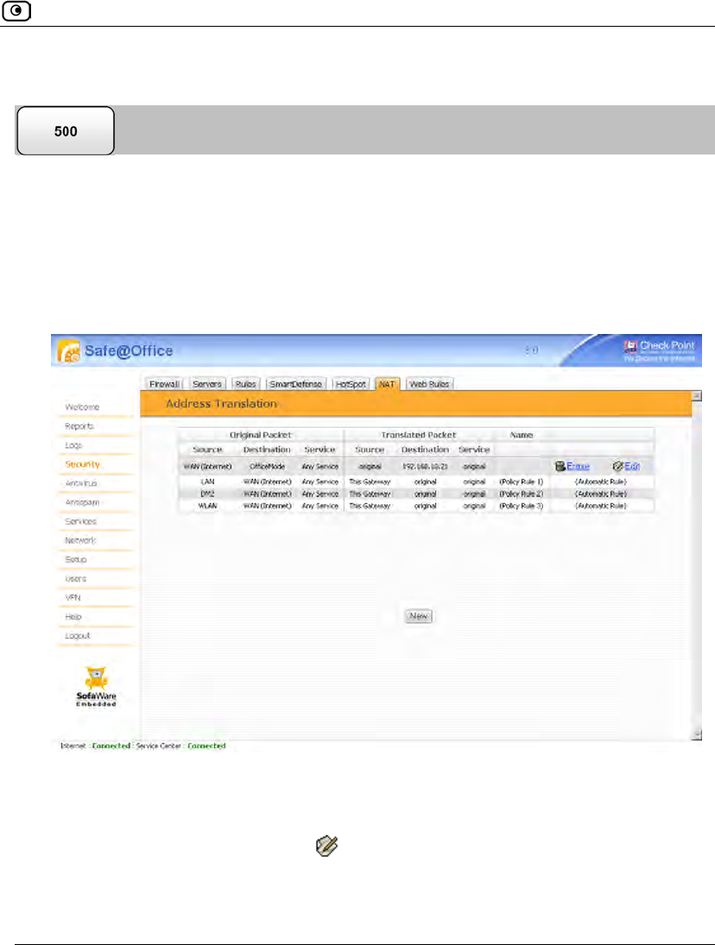Click (Automatic Rule) in the WLAN row
The height and width of the screenshot is (945, 715).
click(600, 506)
